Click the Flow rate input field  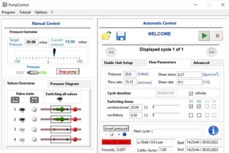coord(130,82)
